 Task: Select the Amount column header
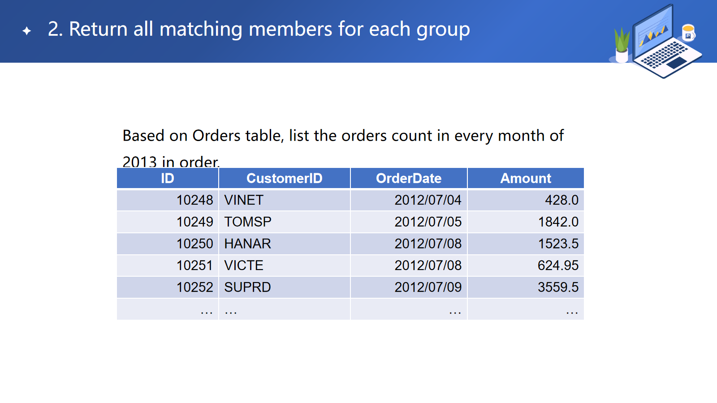525,178
